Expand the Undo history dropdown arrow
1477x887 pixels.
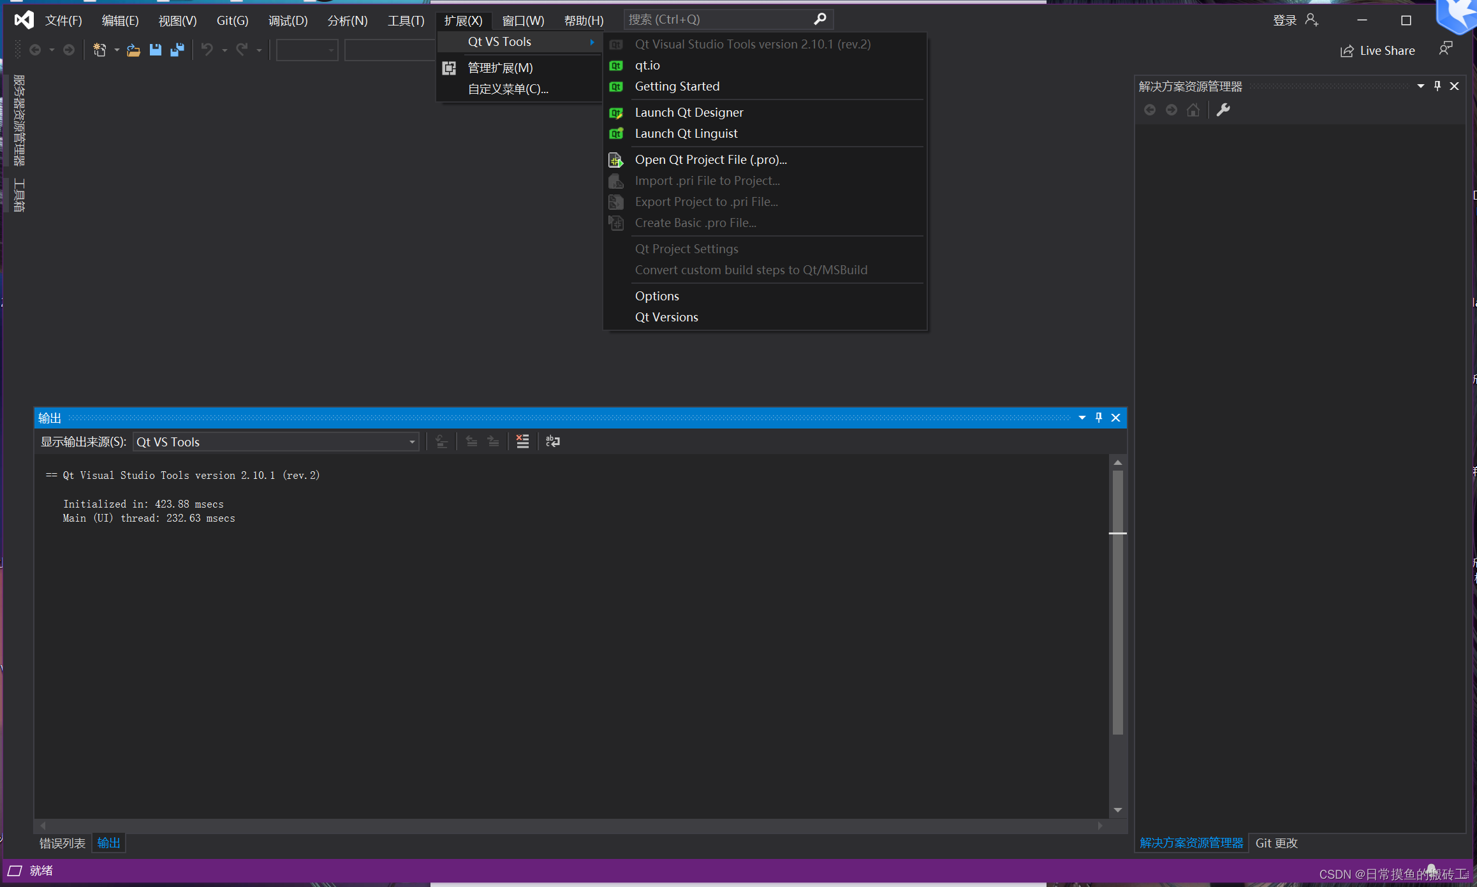point(224,50)
